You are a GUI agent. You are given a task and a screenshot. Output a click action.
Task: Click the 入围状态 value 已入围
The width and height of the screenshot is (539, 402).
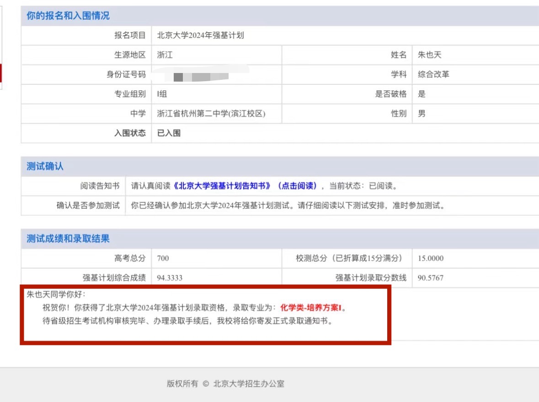pyautogui.click(x=169, y=133)
